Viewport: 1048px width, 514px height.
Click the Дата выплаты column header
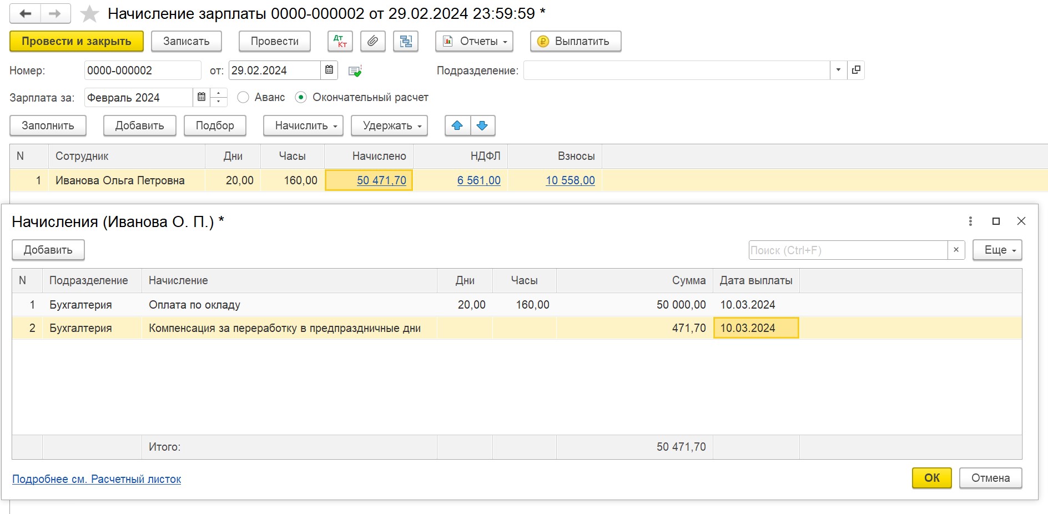756,280
